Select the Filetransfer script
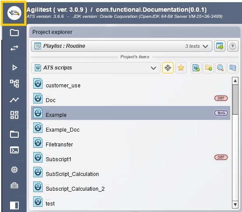Viewport: 242px width, 212px height. click(x=130, y=142)
